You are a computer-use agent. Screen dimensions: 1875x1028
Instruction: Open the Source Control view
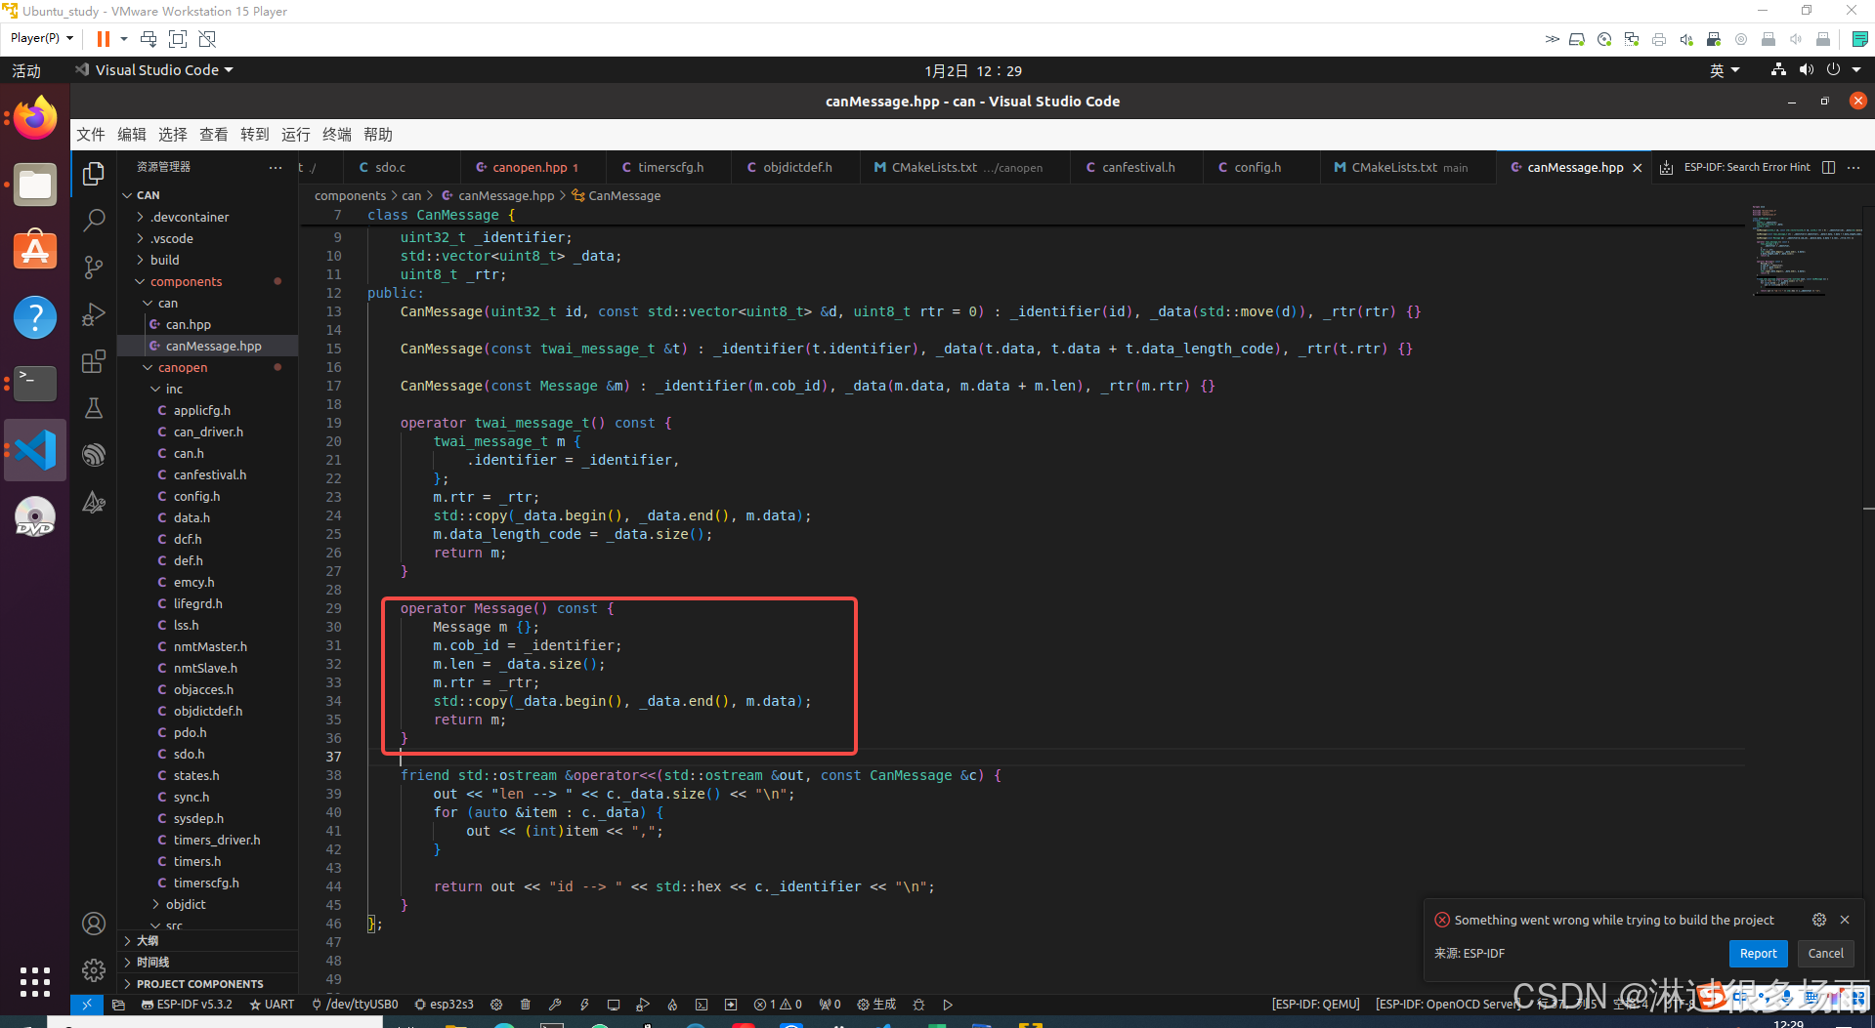(x=94, y=267)
